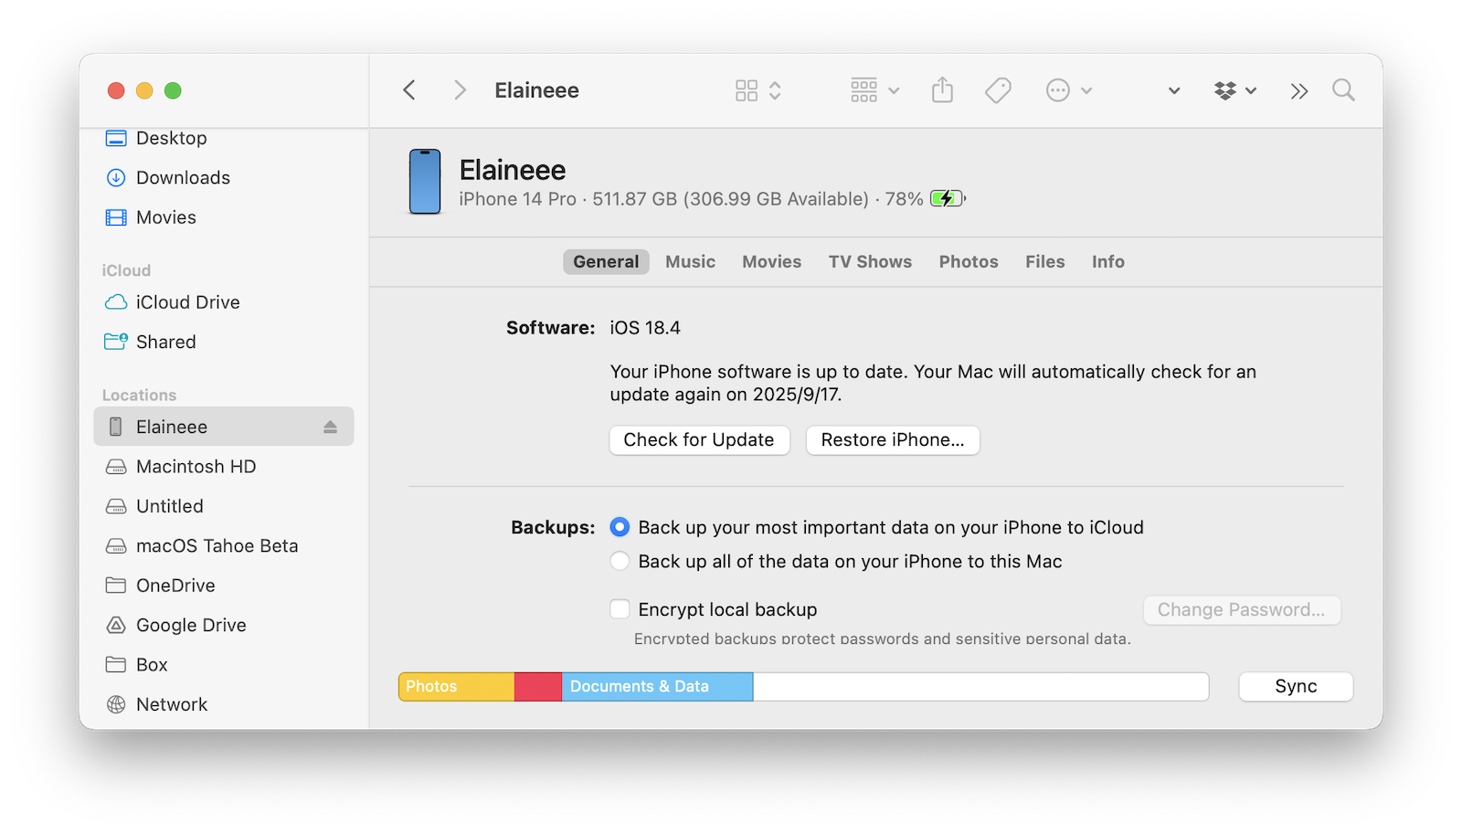Click the iOS 18.4 software version text
This screenshot has width=1462, height=834.
pyautogui.click(x=645, y=328)
